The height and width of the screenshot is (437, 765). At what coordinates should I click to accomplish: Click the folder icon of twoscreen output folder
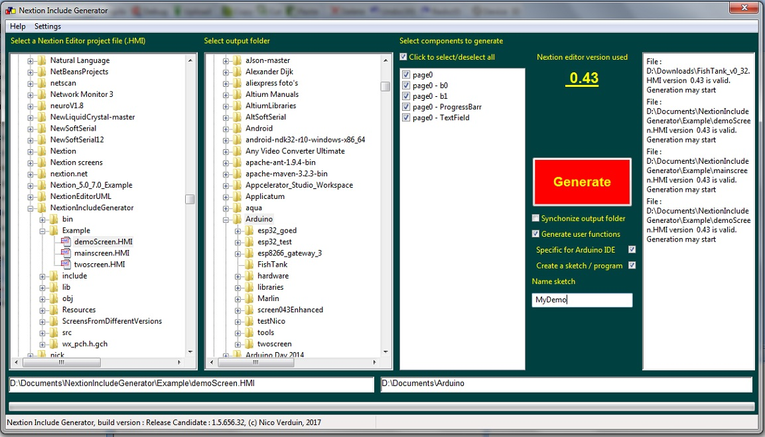(249, 344)
